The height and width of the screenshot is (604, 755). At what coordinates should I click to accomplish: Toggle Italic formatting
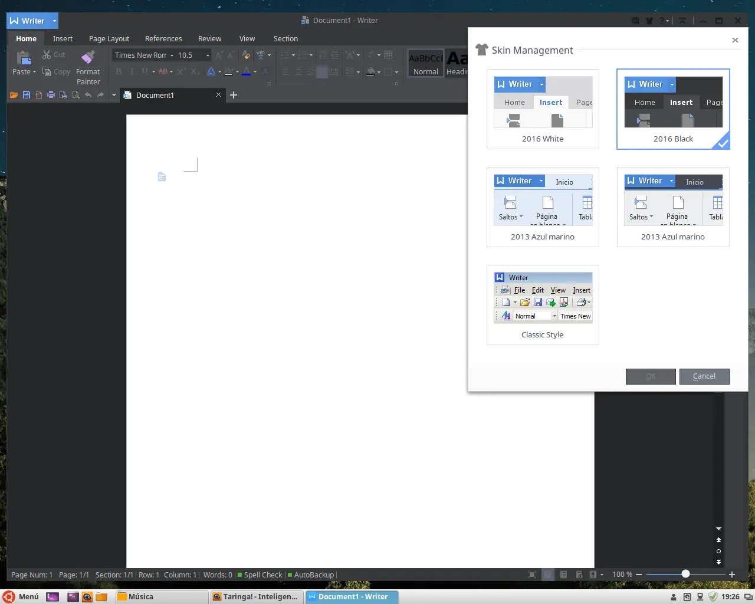tap(132, 71)
